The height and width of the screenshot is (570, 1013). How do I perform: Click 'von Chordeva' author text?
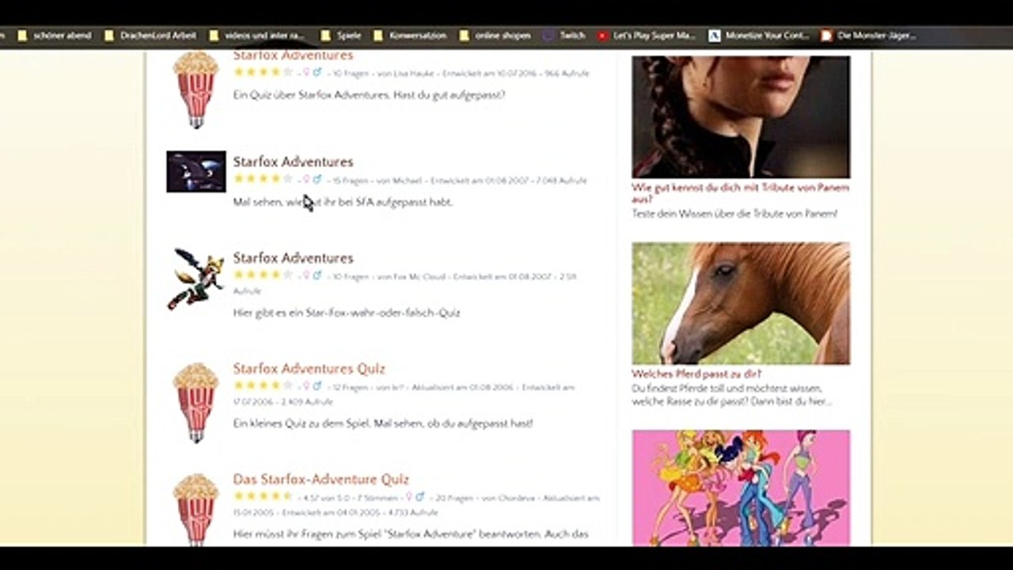[510, 499]
